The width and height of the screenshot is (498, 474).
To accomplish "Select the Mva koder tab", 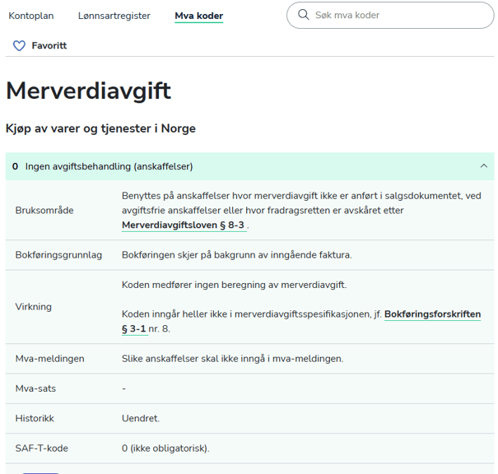I will point(199,16).
